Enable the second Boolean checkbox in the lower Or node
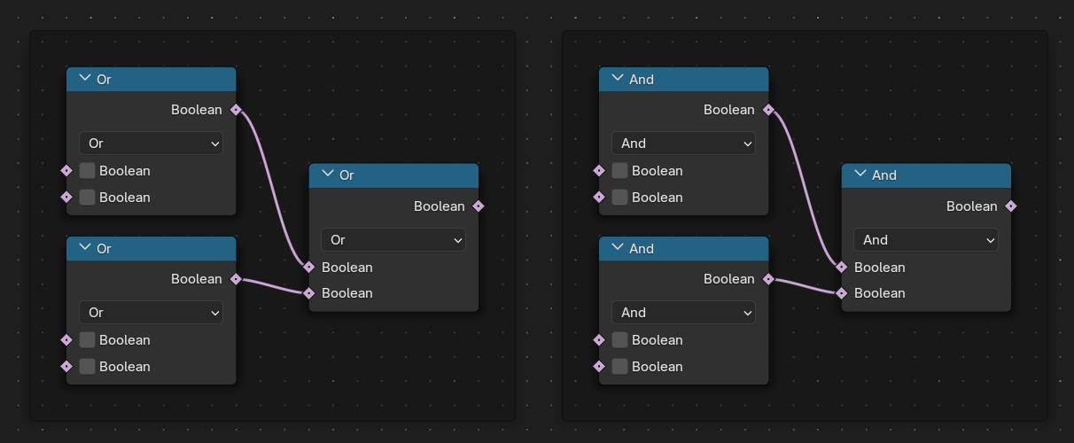Screen dimensions: 1074x443 87,367
